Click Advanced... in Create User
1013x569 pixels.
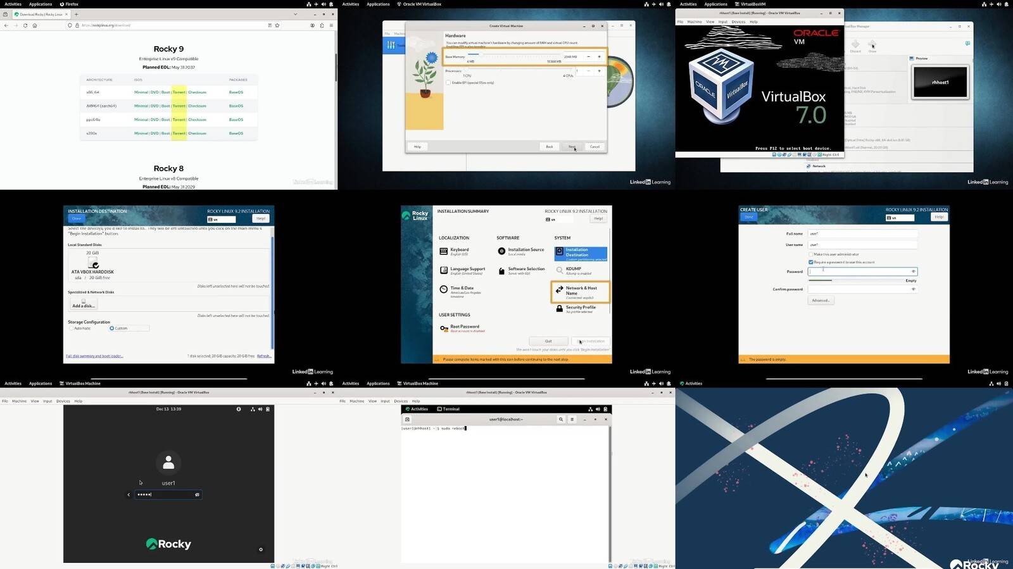click(x=821, y=301)
